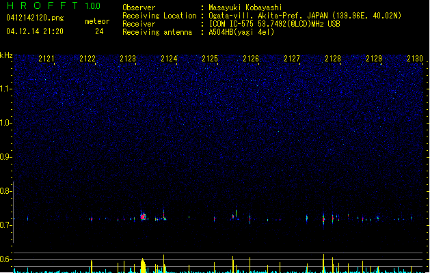Image resolution: width=430 pixels, height=273 pixels.
Task: Click the ICOM IC-575 receiver text
Action: (274, 24)
